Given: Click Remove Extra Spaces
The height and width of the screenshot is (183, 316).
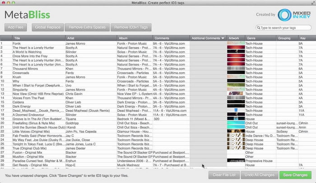Looking at the screenshot, I should coord(87,27).
